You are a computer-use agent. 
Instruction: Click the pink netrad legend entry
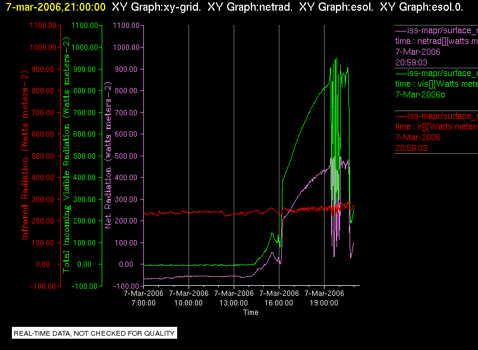436,46
